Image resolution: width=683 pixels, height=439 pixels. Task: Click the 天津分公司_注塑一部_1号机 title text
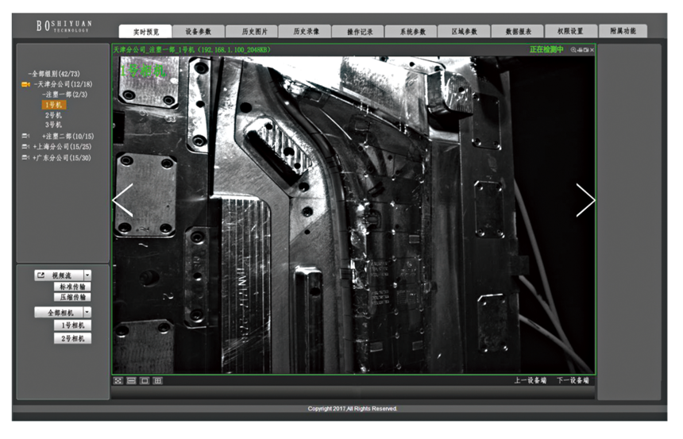(192, 50)
